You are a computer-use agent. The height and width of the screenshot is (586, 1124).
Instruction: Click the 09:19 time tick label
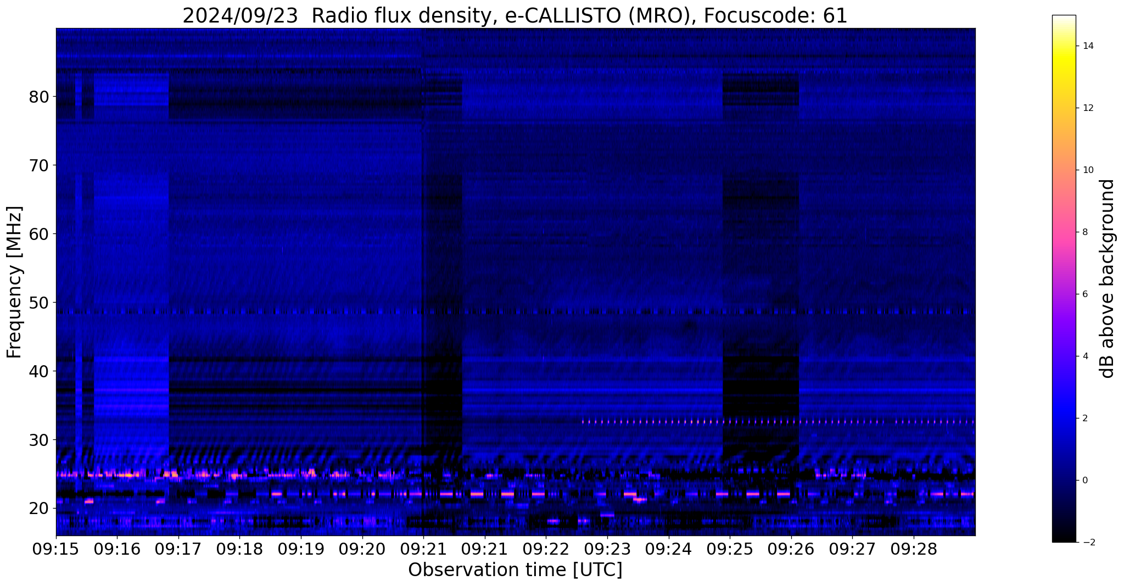click(301, 550)
